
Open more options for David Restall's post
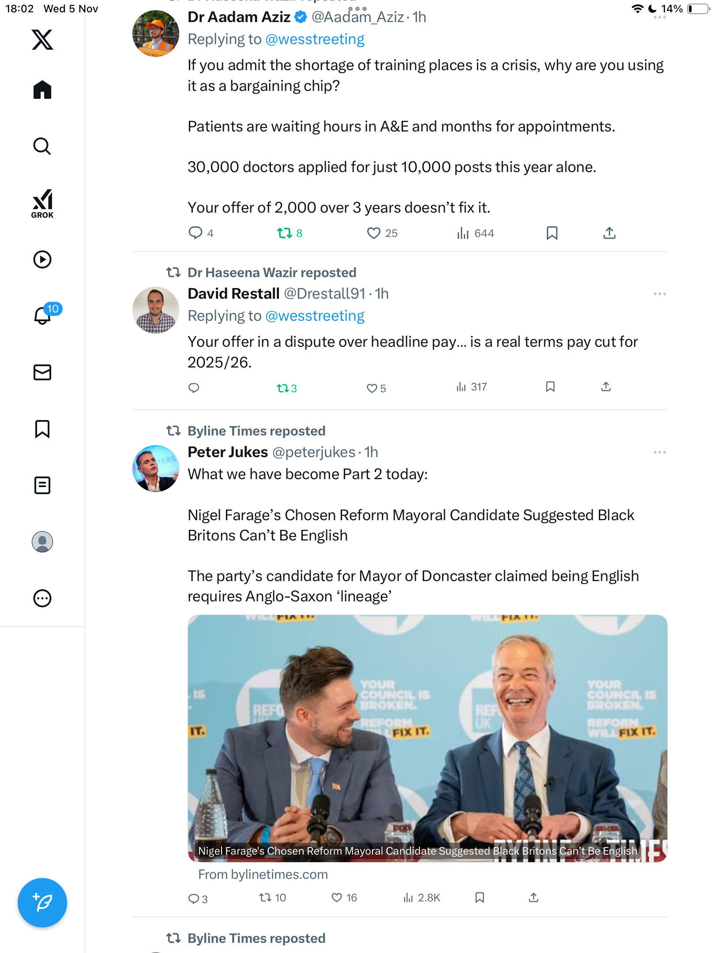point(659,294)
